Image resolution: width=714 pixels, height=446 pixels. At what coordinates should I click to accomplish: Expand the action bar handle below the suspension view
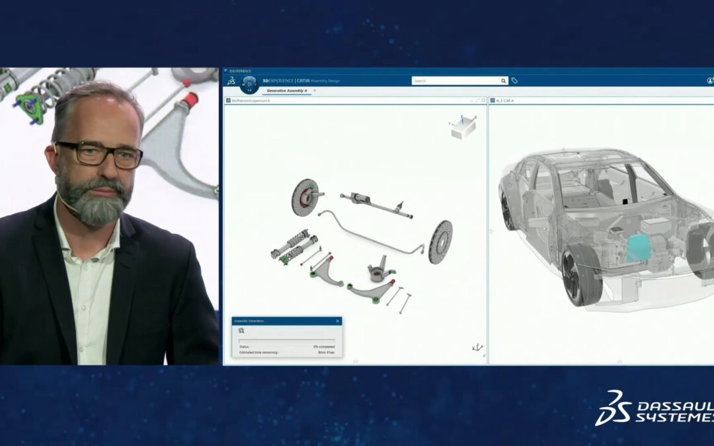356,361
